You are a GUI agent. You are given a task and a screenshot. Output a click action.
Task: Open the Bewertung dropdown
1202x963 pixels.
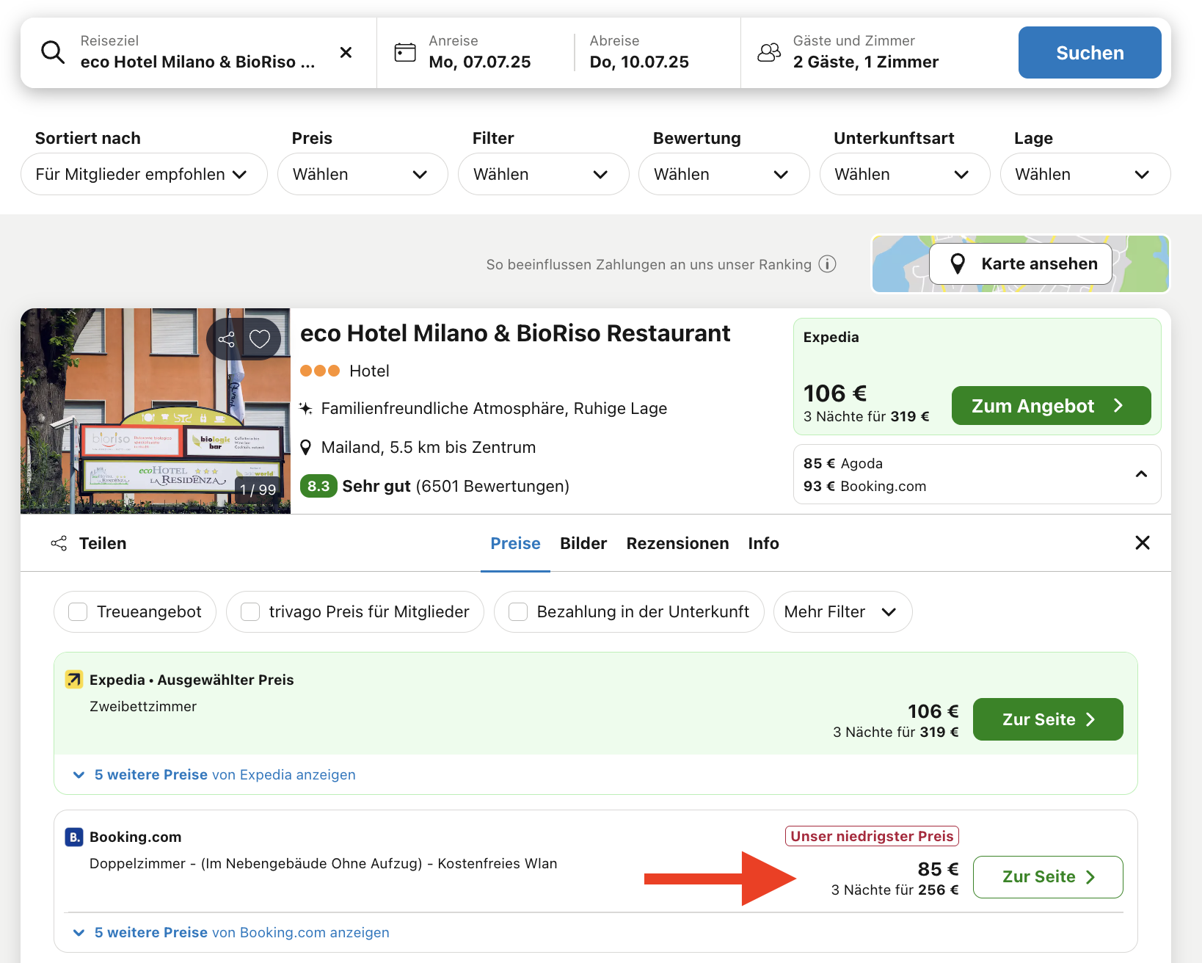(724, 174)
